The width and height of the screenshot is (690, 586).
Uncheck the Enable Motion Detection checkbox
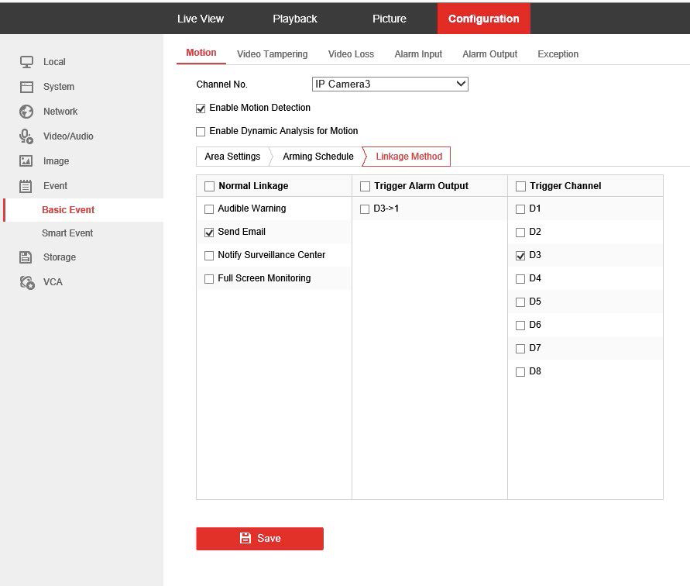[201, 109]
